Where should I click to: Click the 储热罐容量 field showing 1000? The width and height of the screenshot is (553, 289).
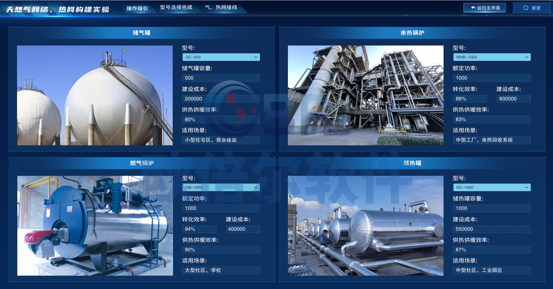[x=492, y=208]
